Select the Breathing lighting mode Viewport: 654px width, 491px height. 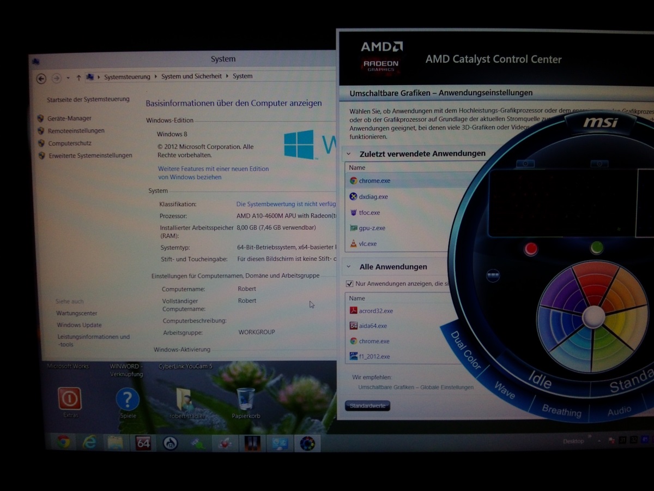click(x=561, y=411)
